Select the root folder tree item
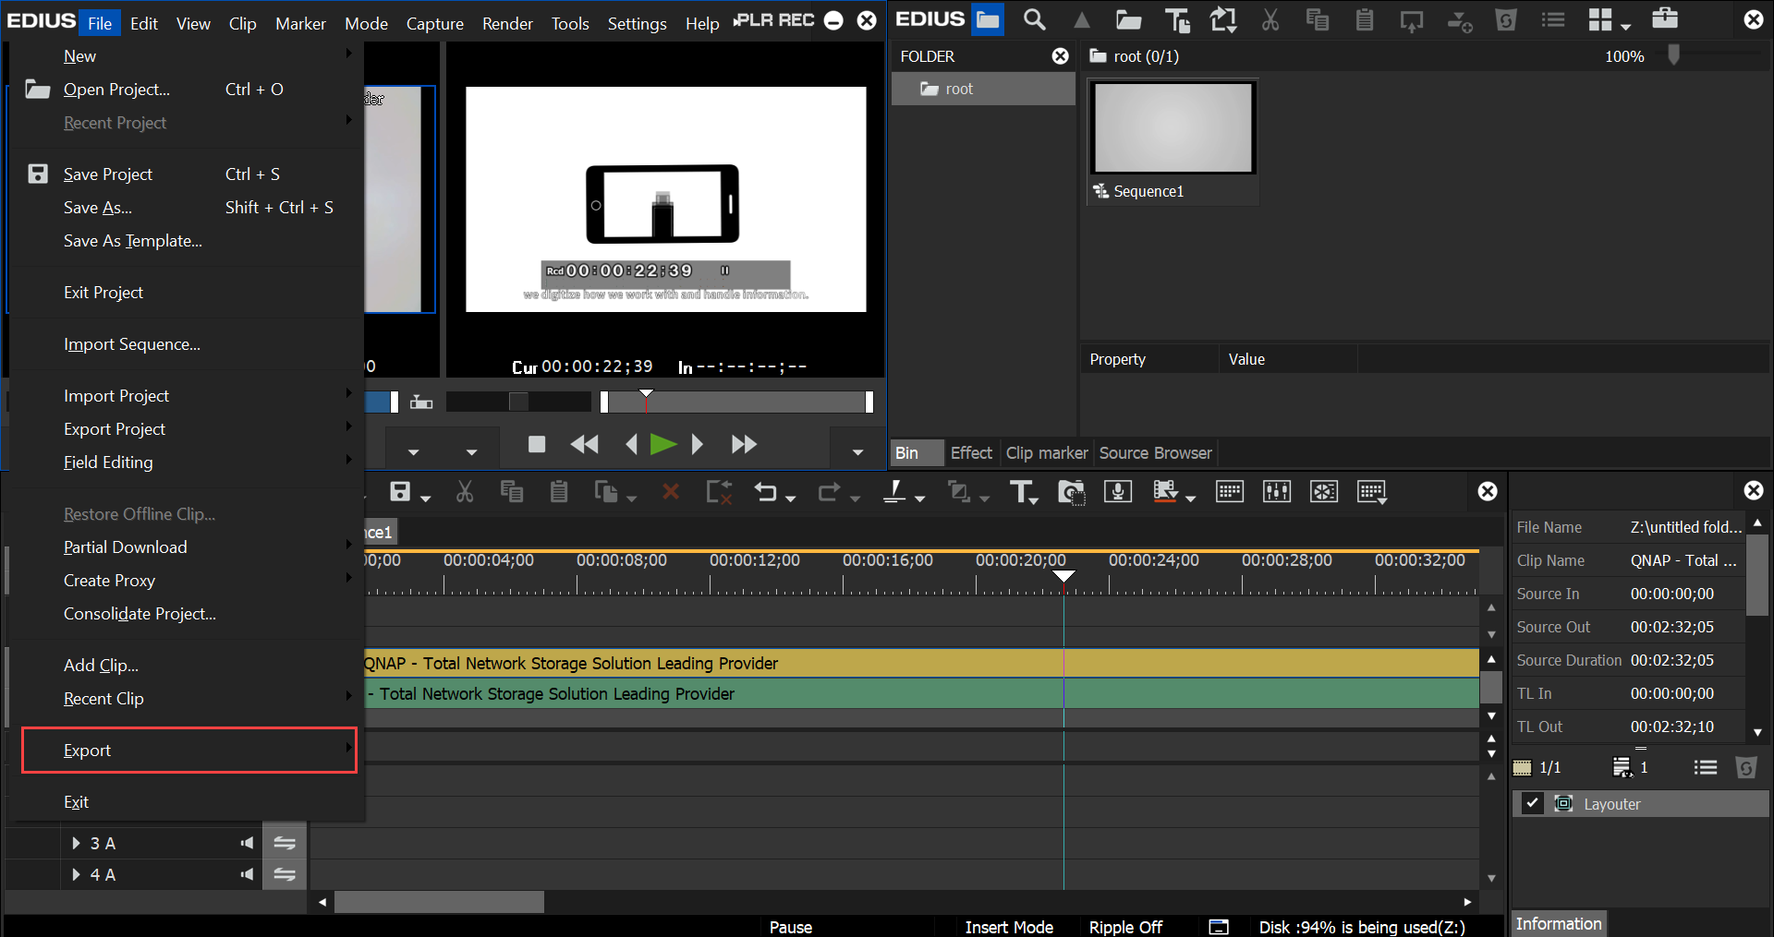Image resolution: width=1774 pixels, height=937 pixels. (x=983, y=89)
